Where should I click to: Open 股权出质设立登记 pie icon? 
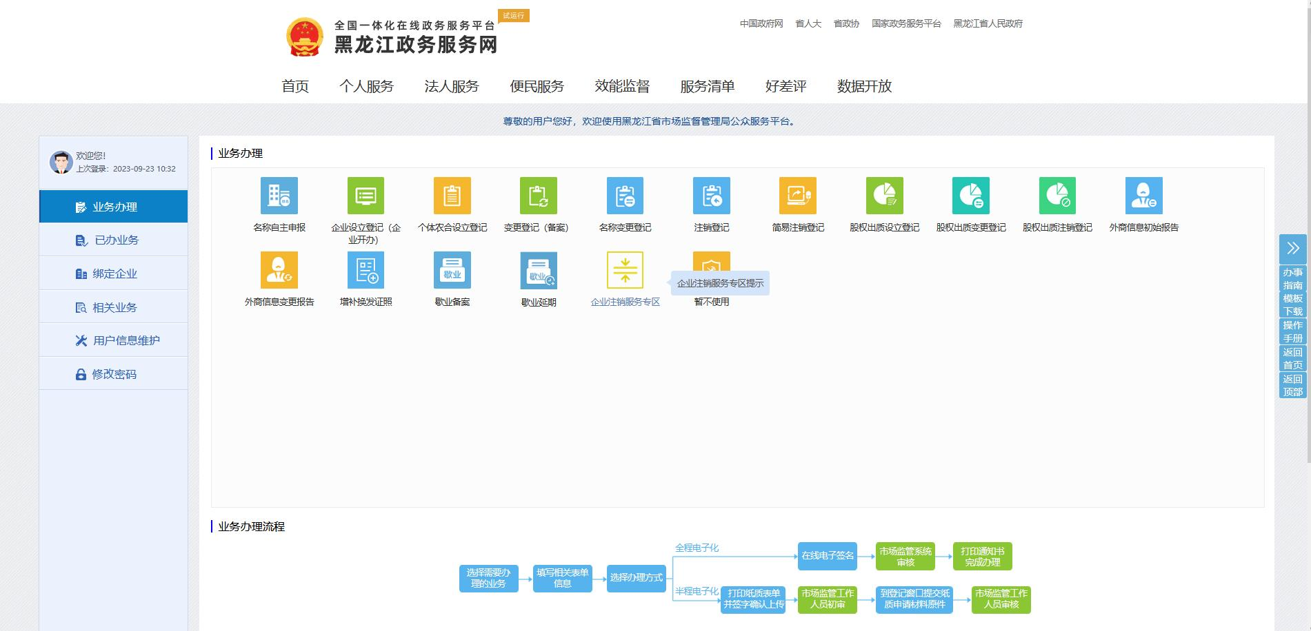(884, 196)
